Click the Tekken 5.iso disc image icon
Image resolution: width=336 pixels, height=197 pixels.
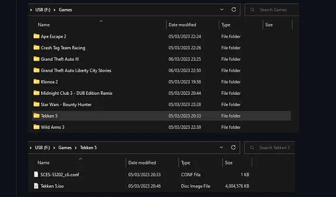[36, 186]
